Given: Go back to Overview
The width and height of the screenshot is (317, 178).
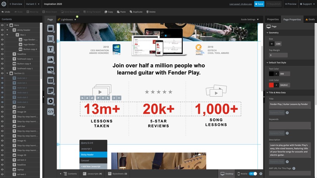Looking at the screenshot, I should click(x=15, y=4).
